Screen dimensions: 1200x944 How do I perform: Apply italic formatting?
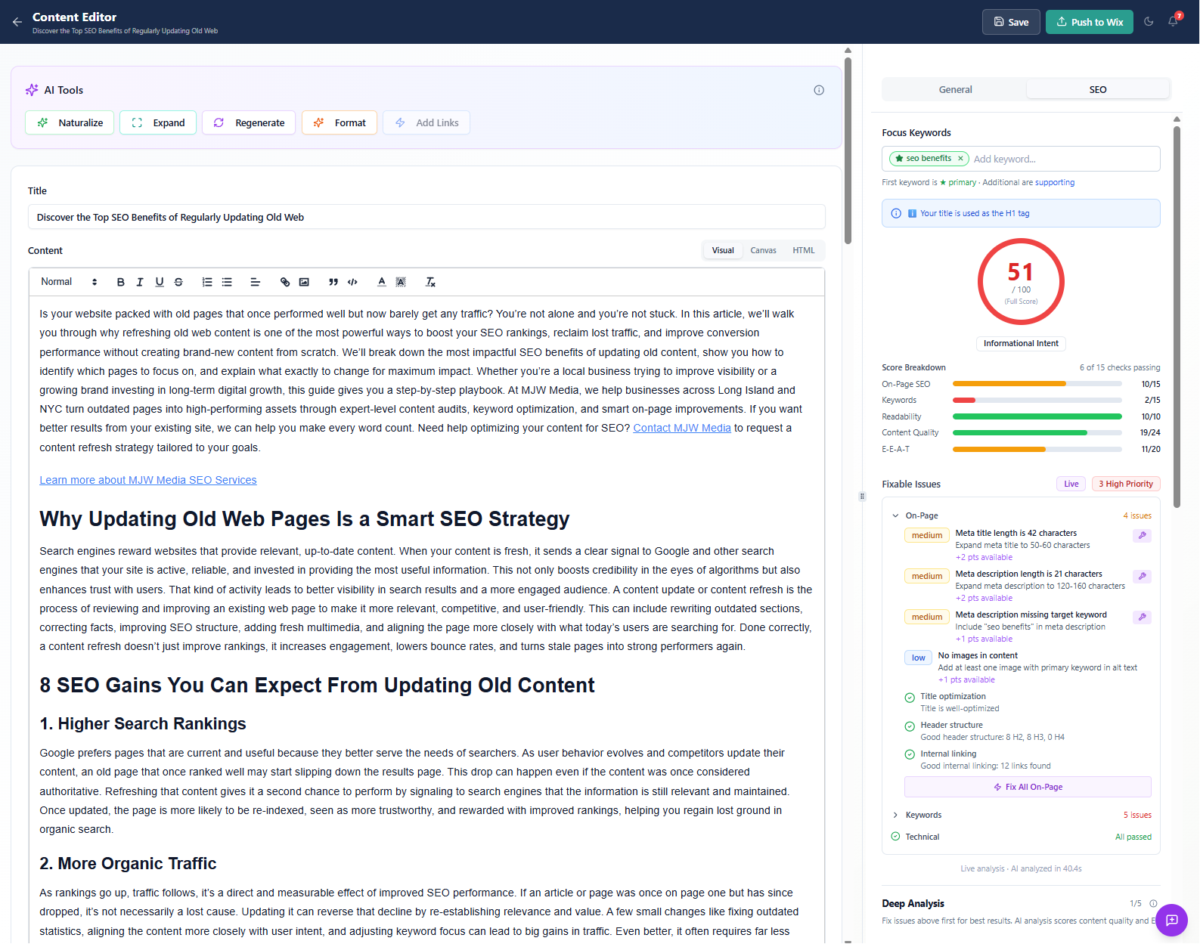(x=140, y=282)
